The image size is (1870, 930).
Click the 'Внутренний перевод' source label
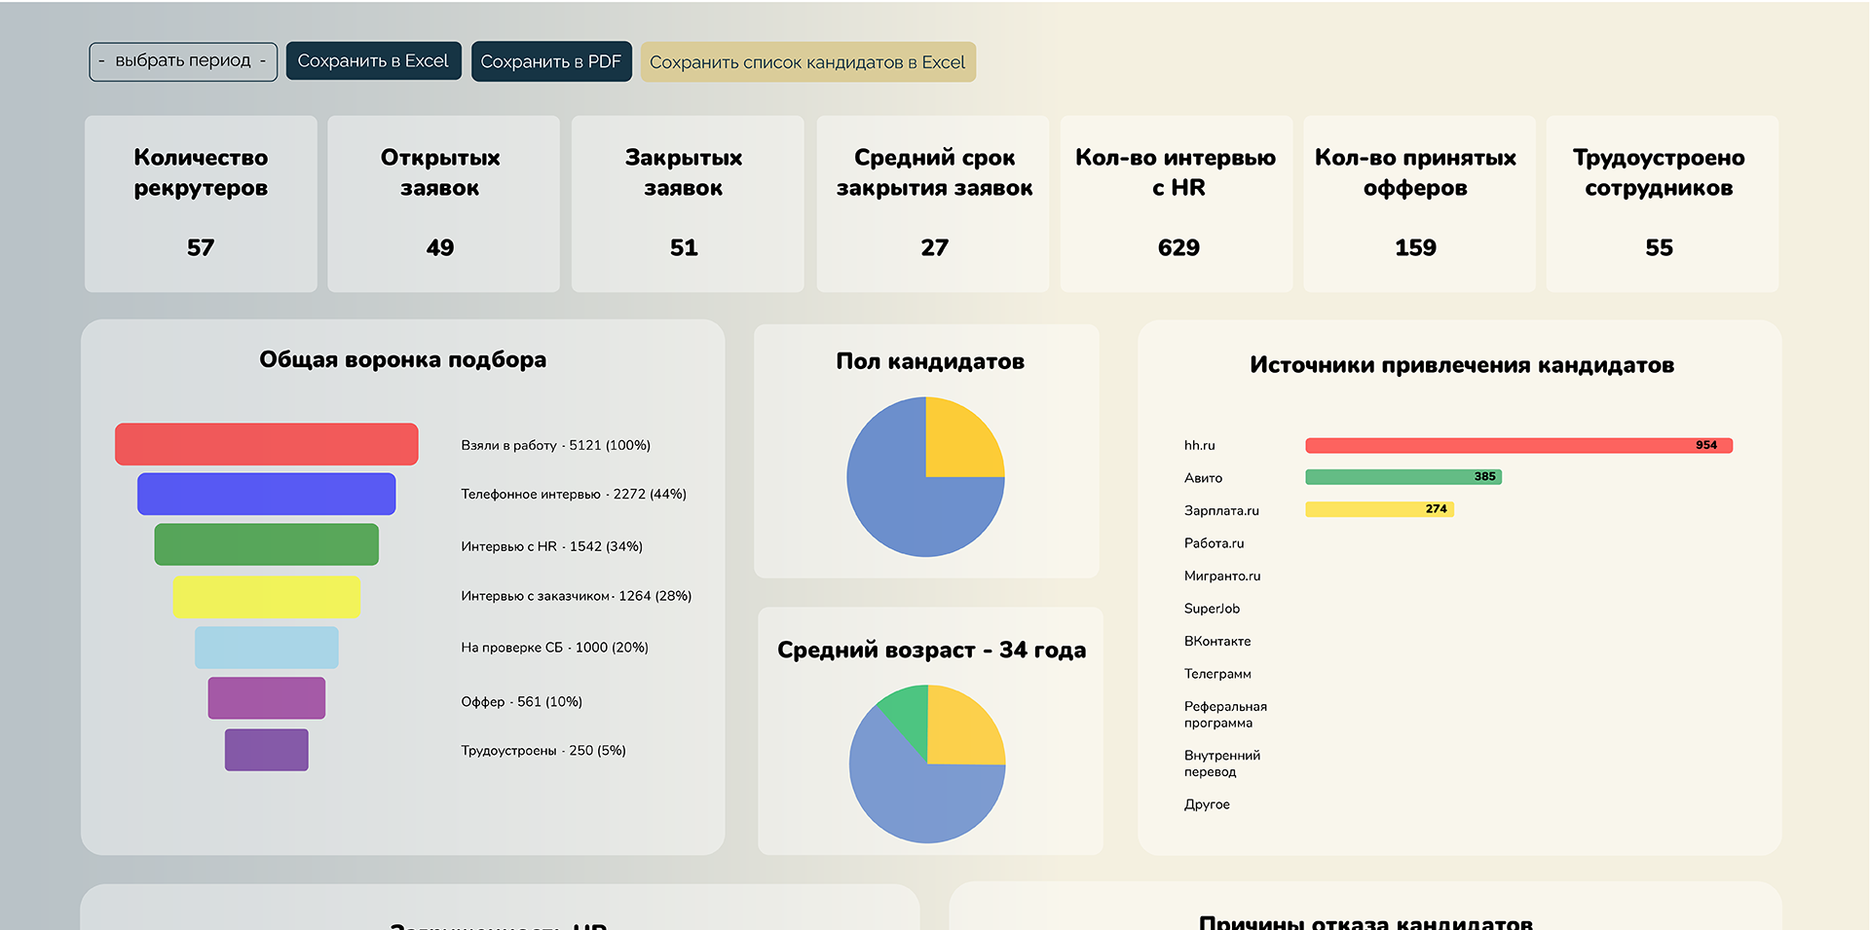(x=1222, y=763)
